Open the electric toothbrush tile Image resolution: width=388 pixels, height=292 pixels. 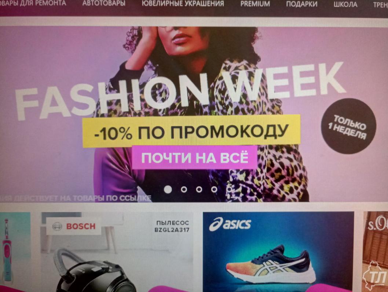point(15,252)
